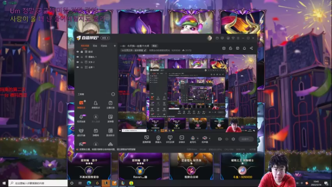This screenshot has width=332, height=187.
Task: Open the 读弹幕 tool in the toolbox
Action: tap(110, 118)
